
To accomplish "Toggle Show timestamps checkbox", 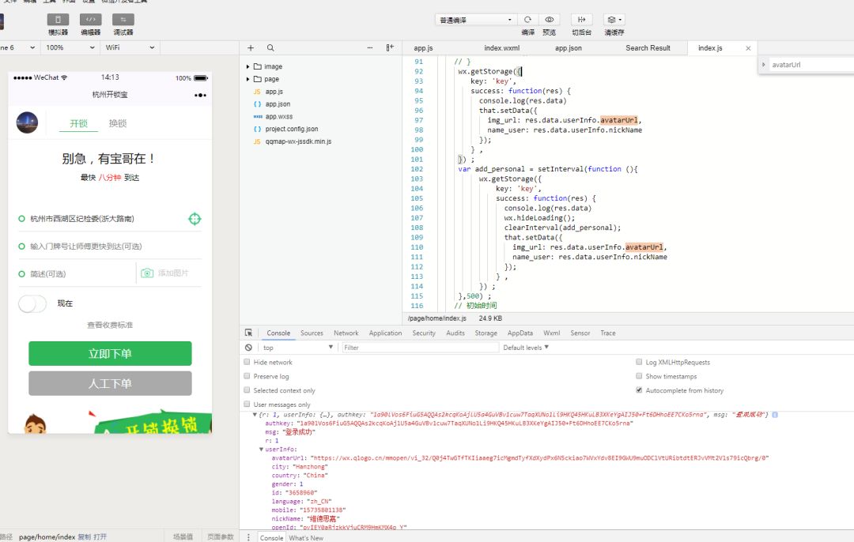I will (x=639, y=376).
